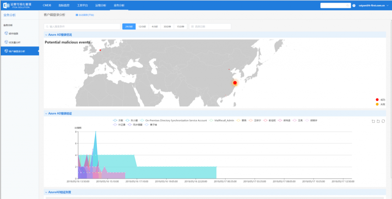
Task: Click the ITOA Solution logo icon
Action: [6, 5]
